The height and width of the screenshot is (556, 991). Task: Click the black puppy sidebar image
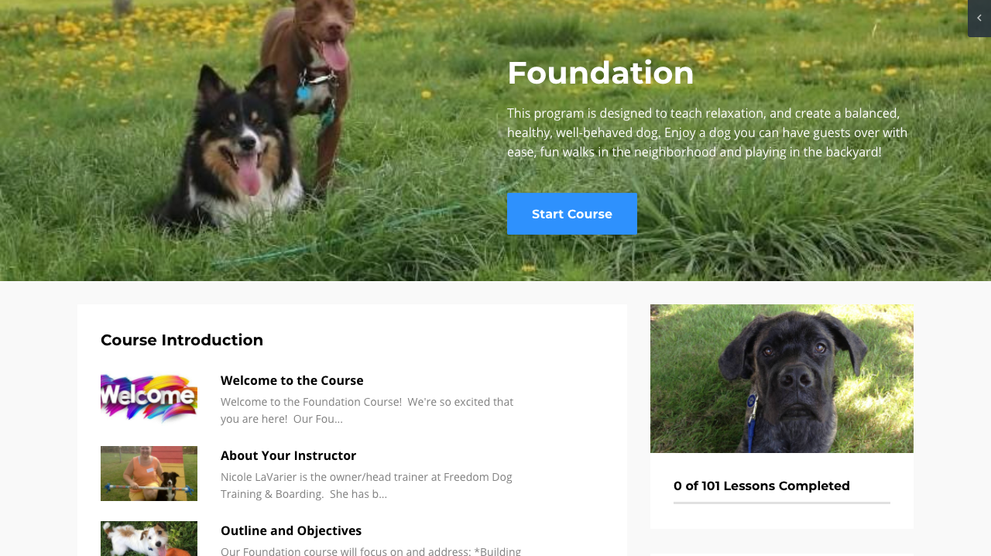(782, 379)
